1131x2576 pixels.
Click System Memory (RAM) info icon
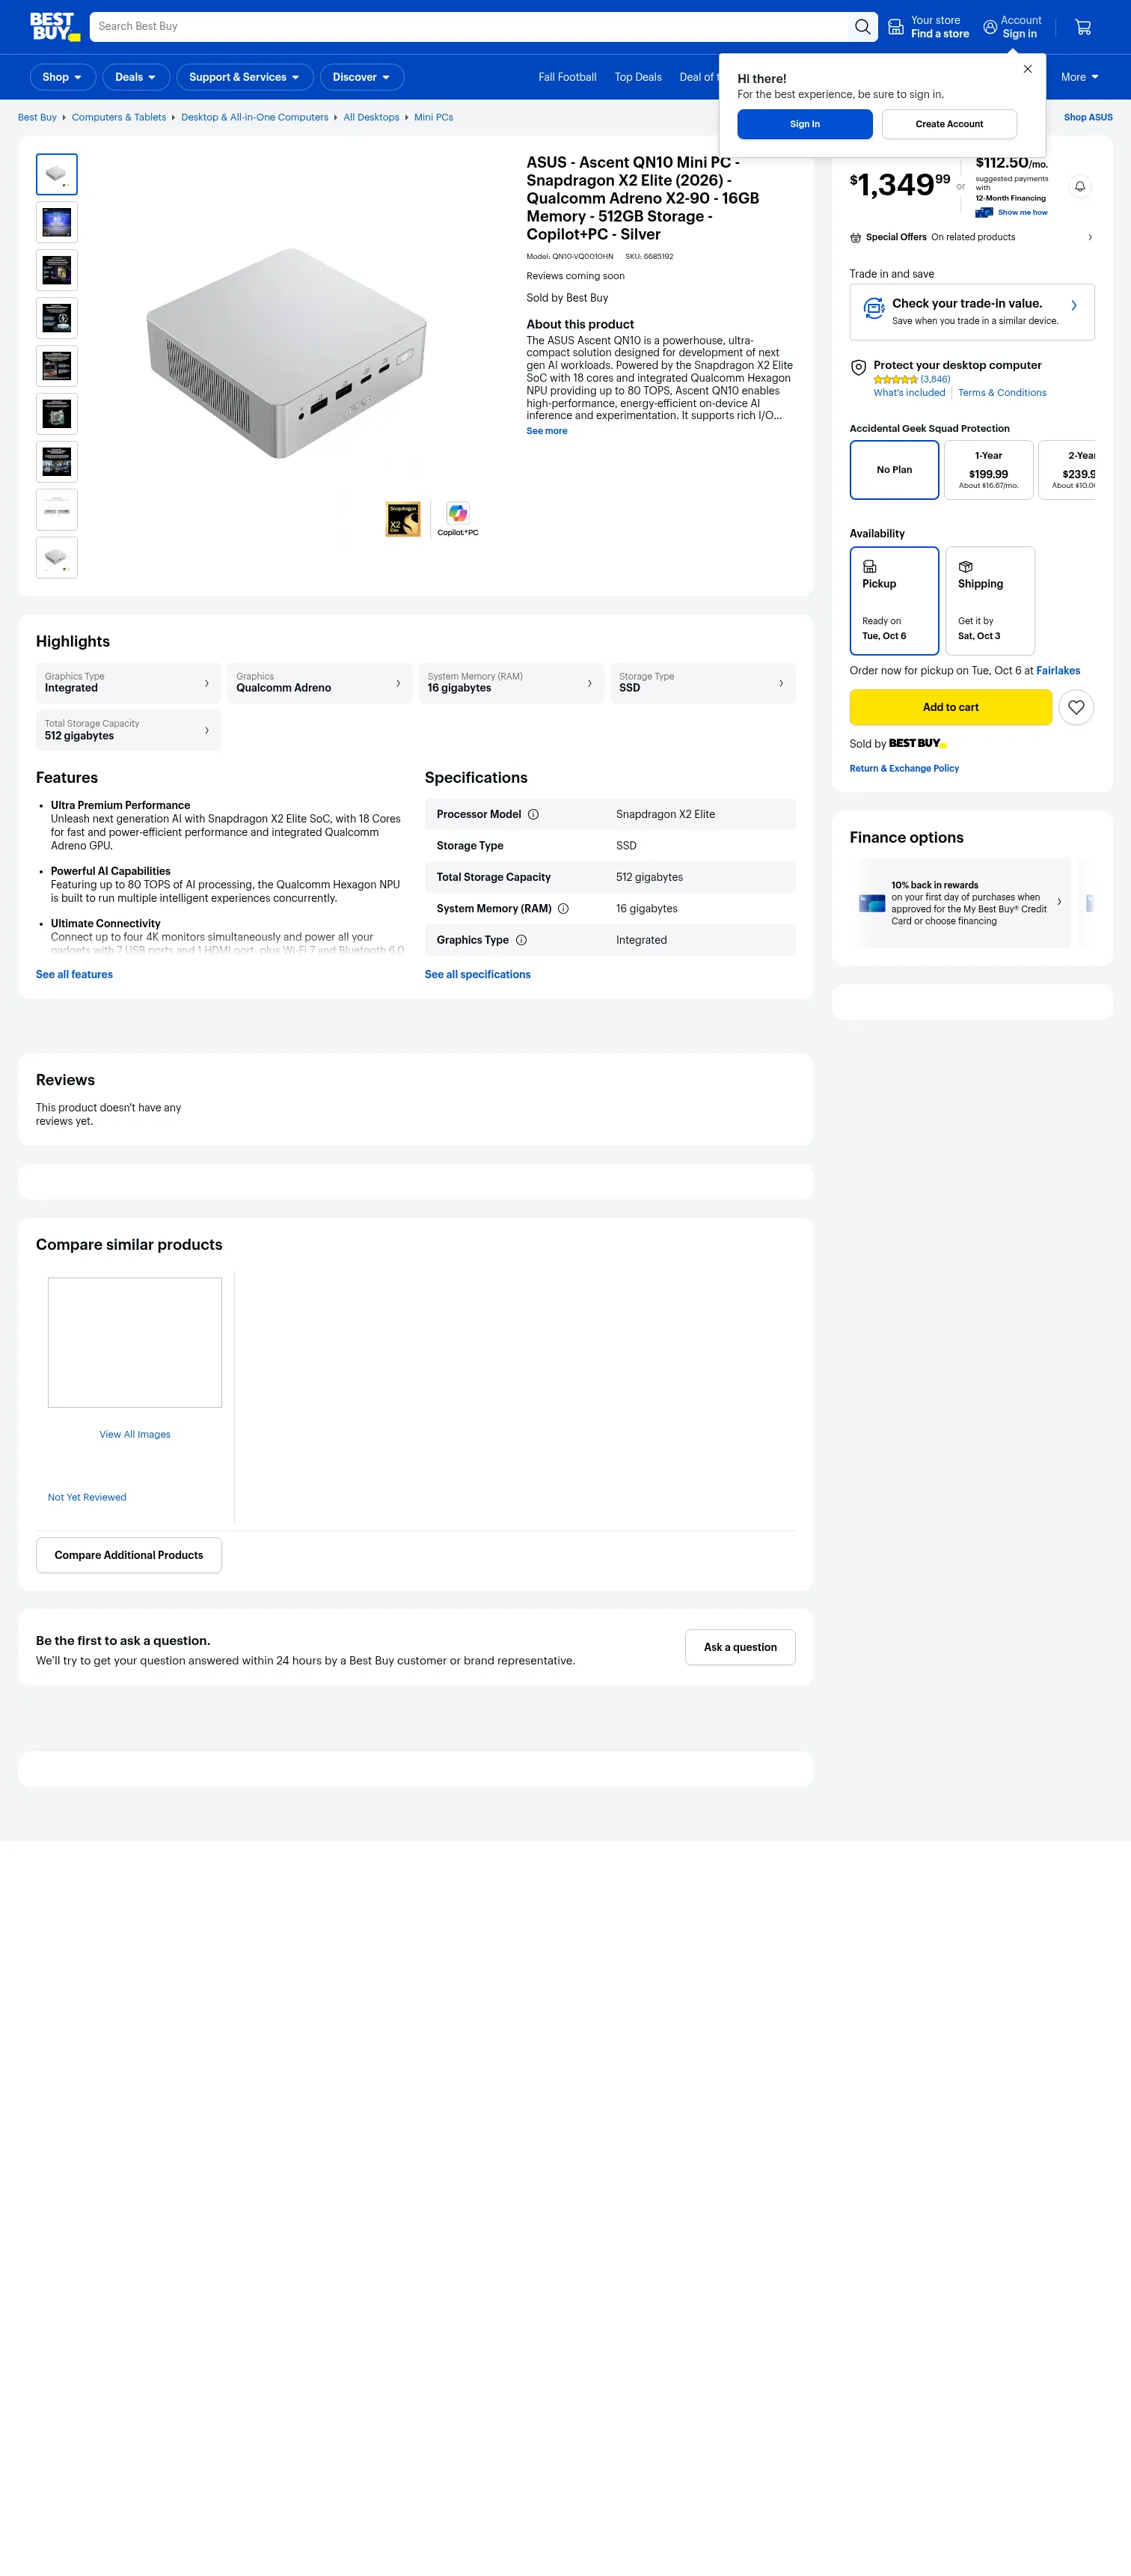pos(563,909)
